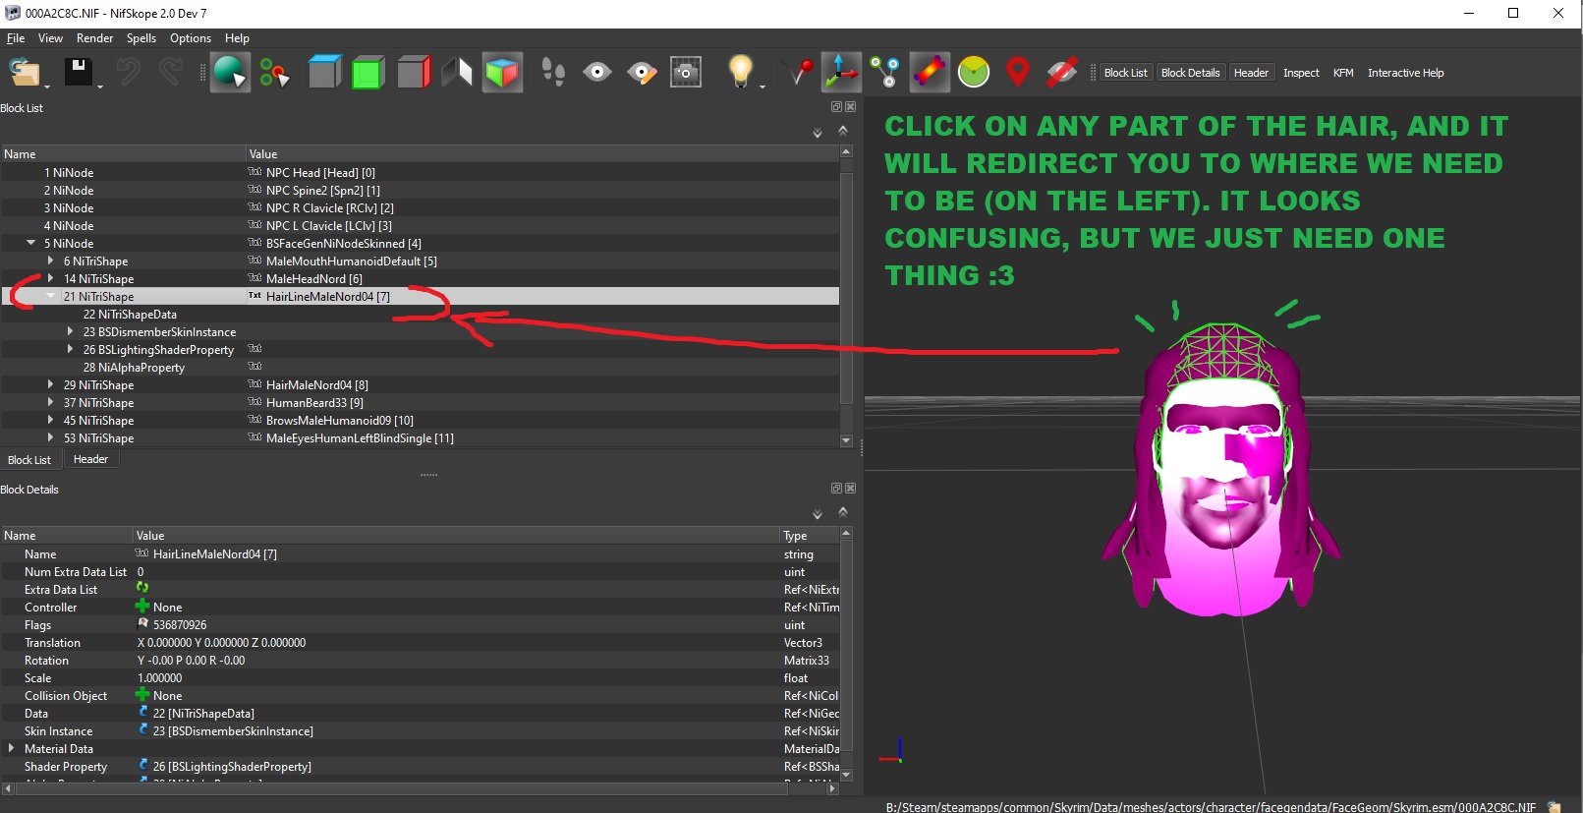Activate the Select Vertices tool
Screen dimensions: 1583x813
coord(274,73)
